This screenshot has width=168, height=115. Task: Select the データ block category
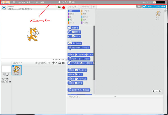tap(74, 23)
